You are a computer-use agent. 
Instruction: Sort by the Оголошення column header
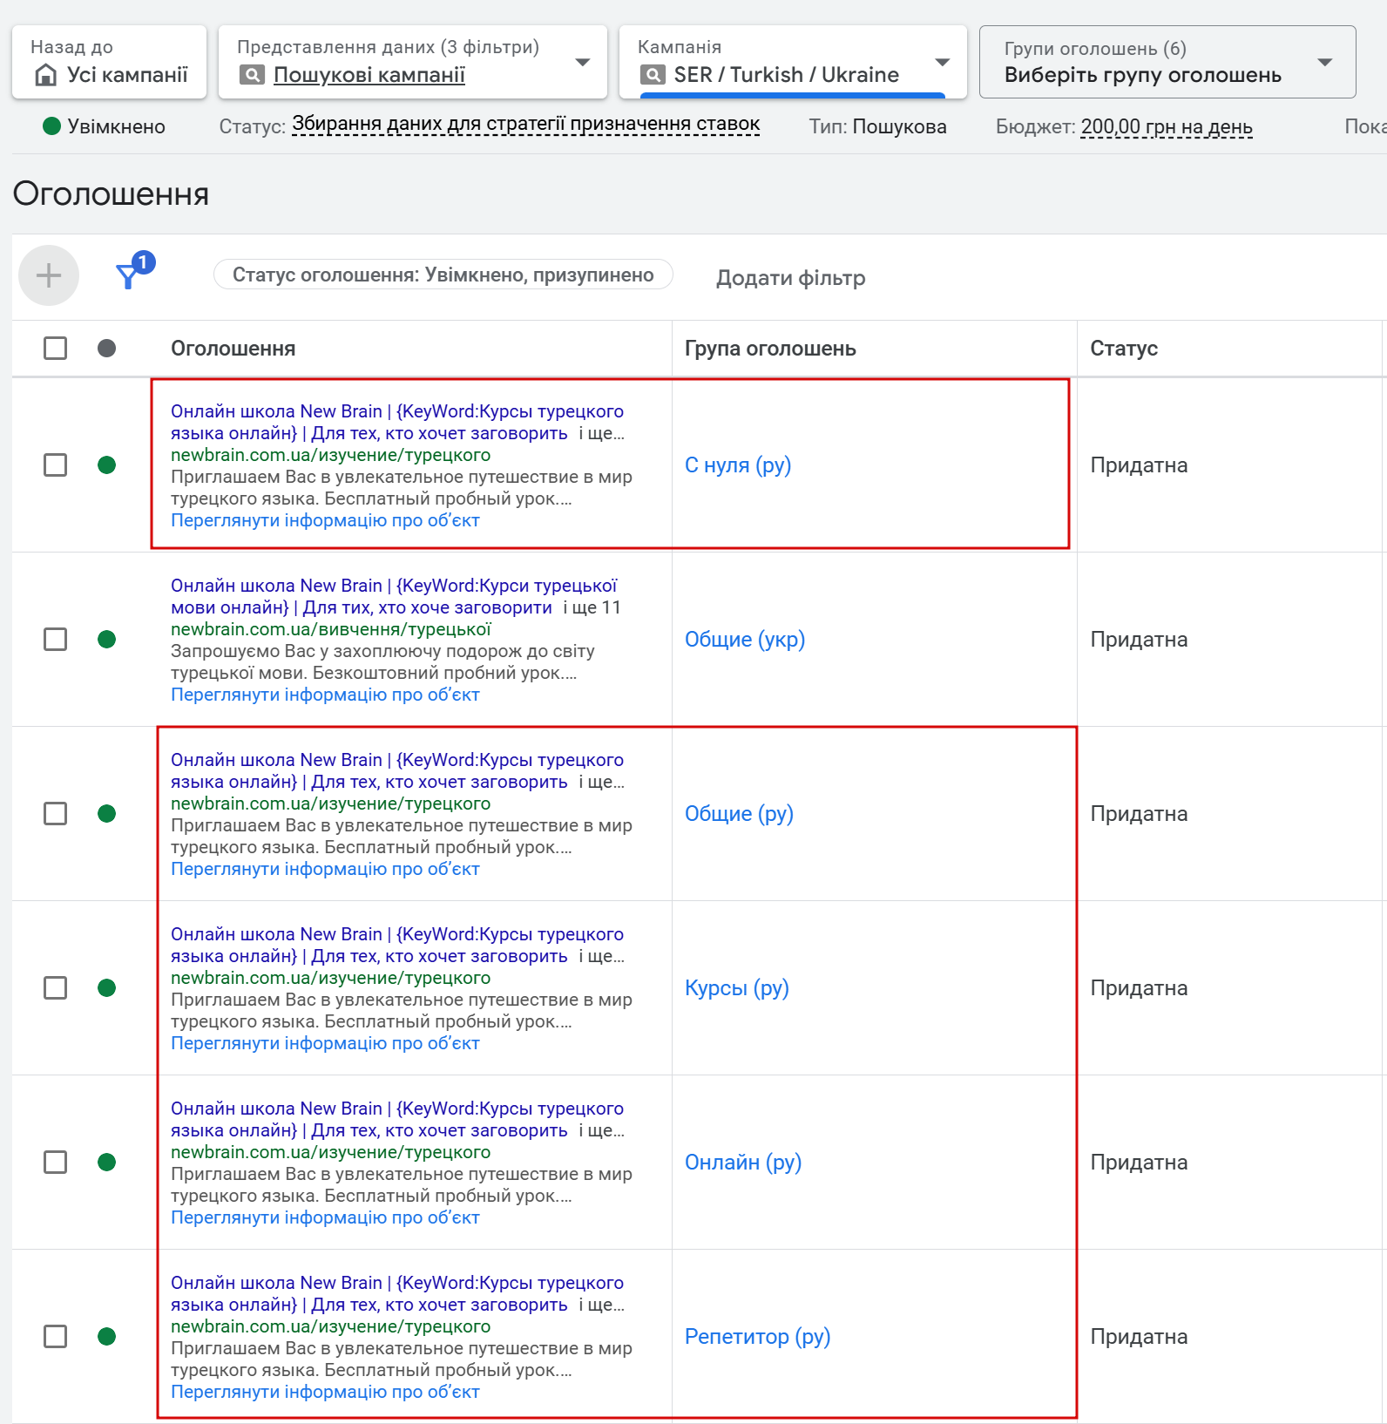pos(233,349)
